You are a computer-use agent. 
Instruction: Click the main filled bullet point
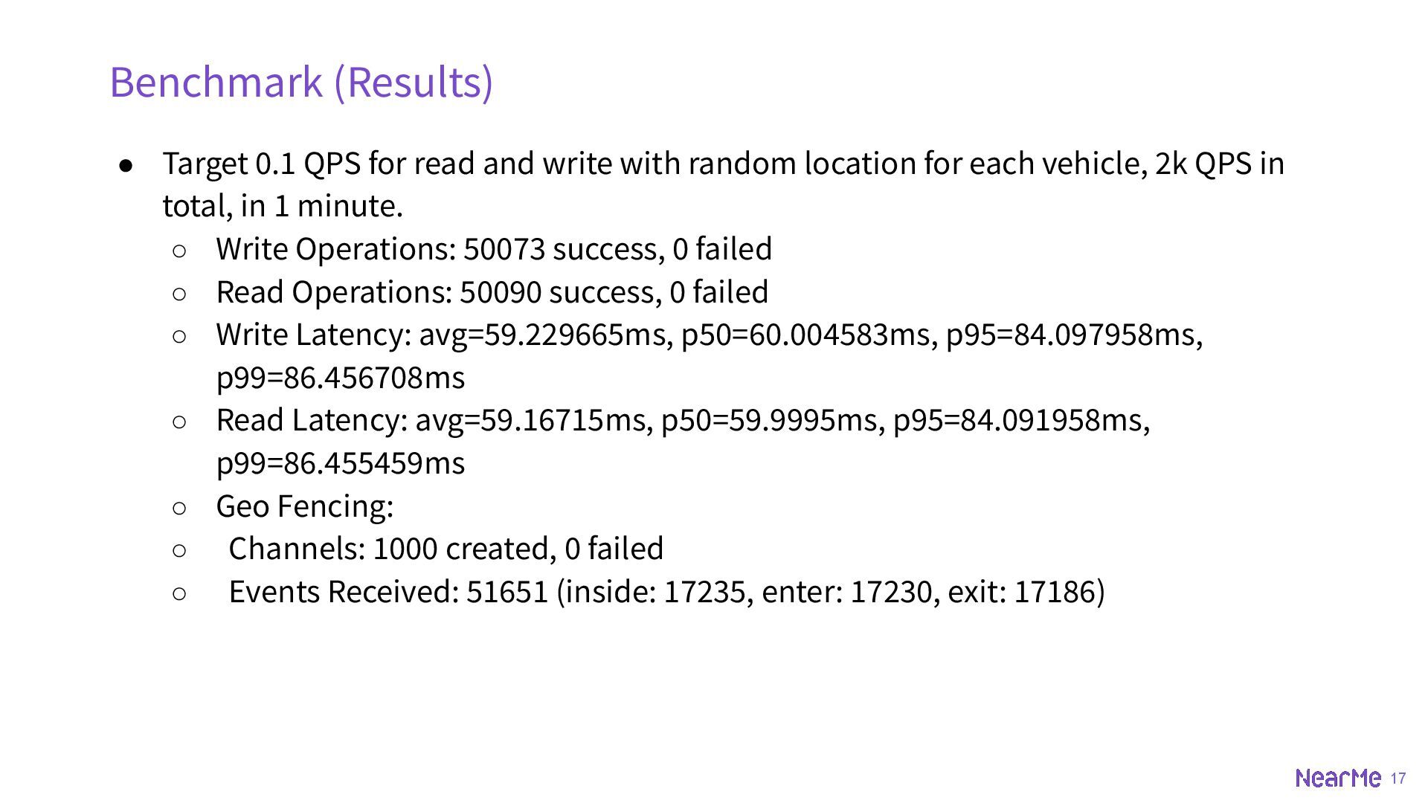point(126,165)
